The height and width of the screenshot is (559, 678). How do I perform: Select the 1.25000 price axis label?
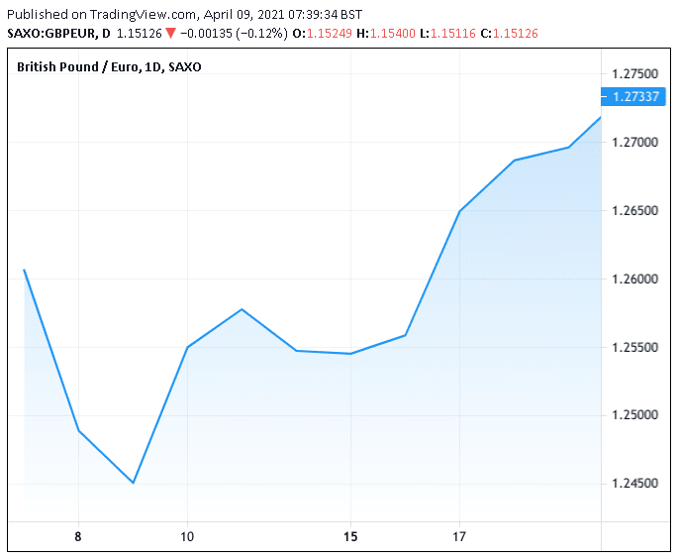(x=635, y=415)
